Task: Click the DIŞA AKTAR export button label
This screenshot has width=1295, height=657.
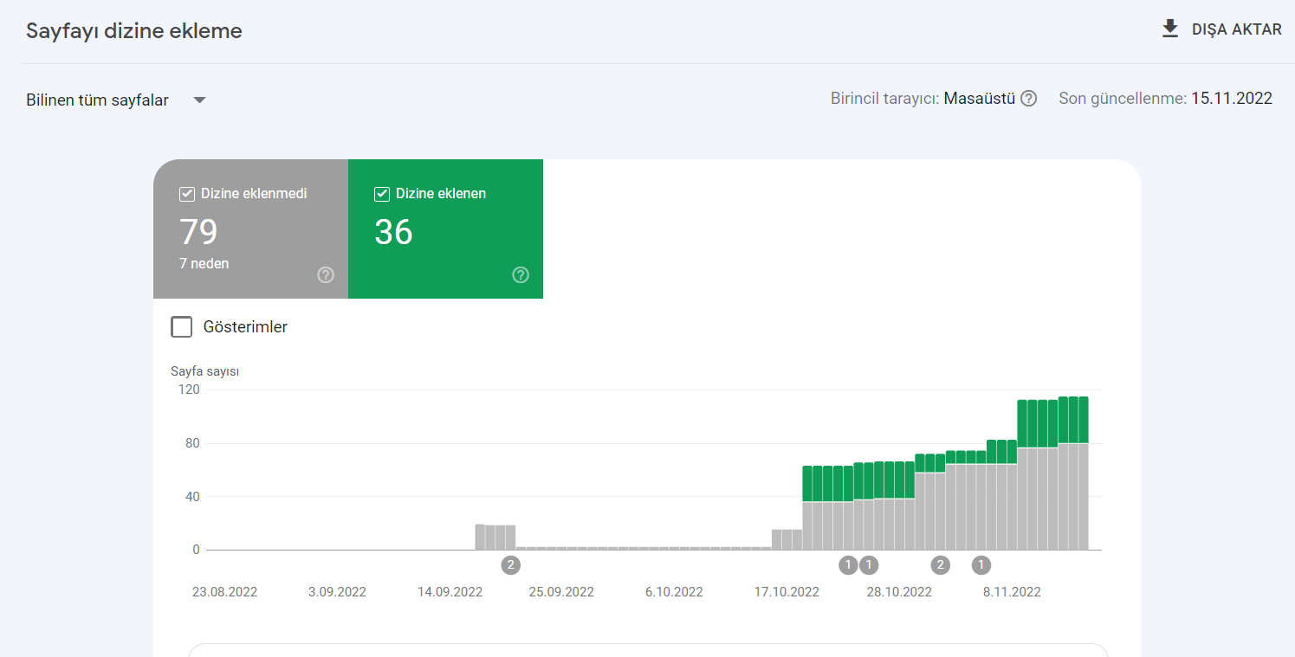Action: (1237, 29)
